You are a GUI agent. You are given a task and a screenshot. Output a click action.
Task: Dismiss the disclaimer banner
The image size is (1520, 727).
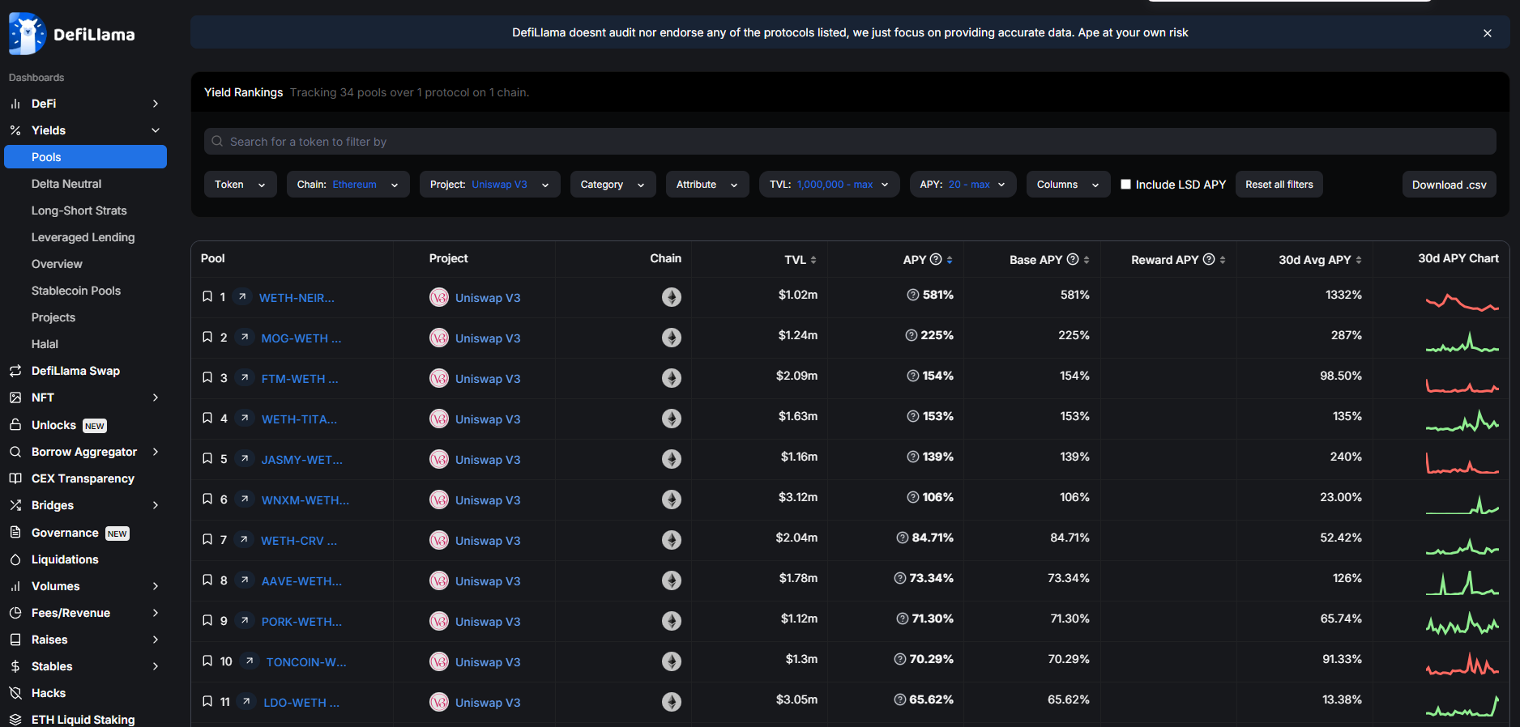coord(1487,33)
